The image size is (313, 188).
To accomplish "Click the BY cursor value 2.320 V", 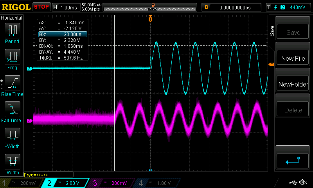I will click(x=72, y=40).
